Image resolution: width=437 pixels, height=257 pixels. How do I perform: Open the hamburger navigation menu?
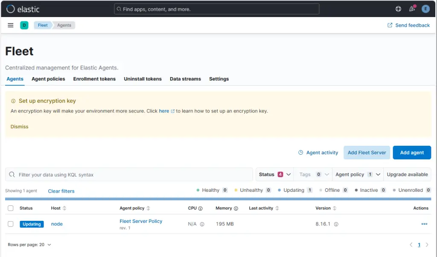tap(11, 25)
